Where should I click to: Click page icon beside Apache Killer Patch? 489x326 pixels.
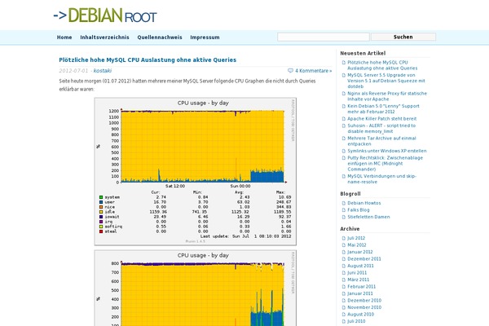tap(344, 118)
